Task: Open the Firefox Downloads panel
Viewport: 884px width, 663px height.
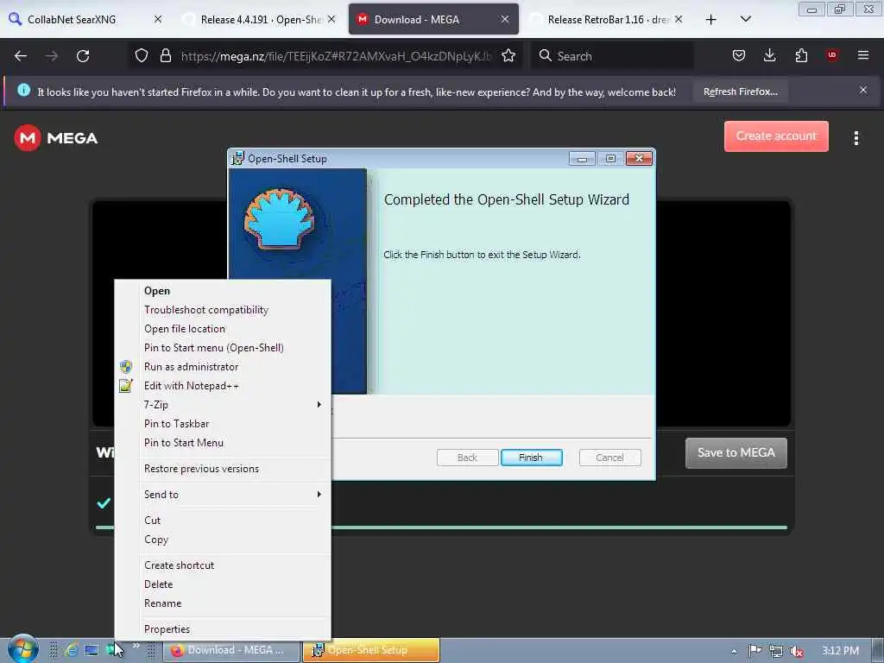Action: [x=769, y=55]
